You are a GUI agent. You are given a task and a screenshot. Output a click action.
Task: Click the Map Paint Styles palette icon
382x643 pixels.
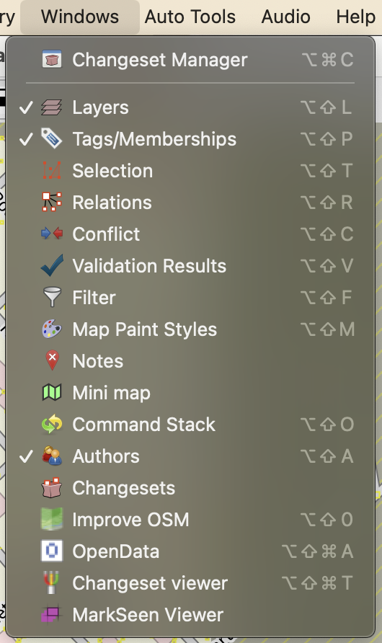(52, 329)
